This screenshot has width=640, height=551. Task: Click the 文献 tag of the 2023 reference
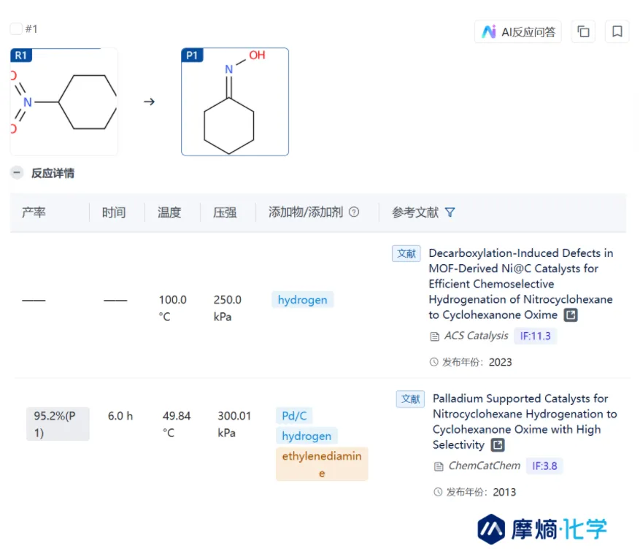pyautogui.click(x=406, y=253)
